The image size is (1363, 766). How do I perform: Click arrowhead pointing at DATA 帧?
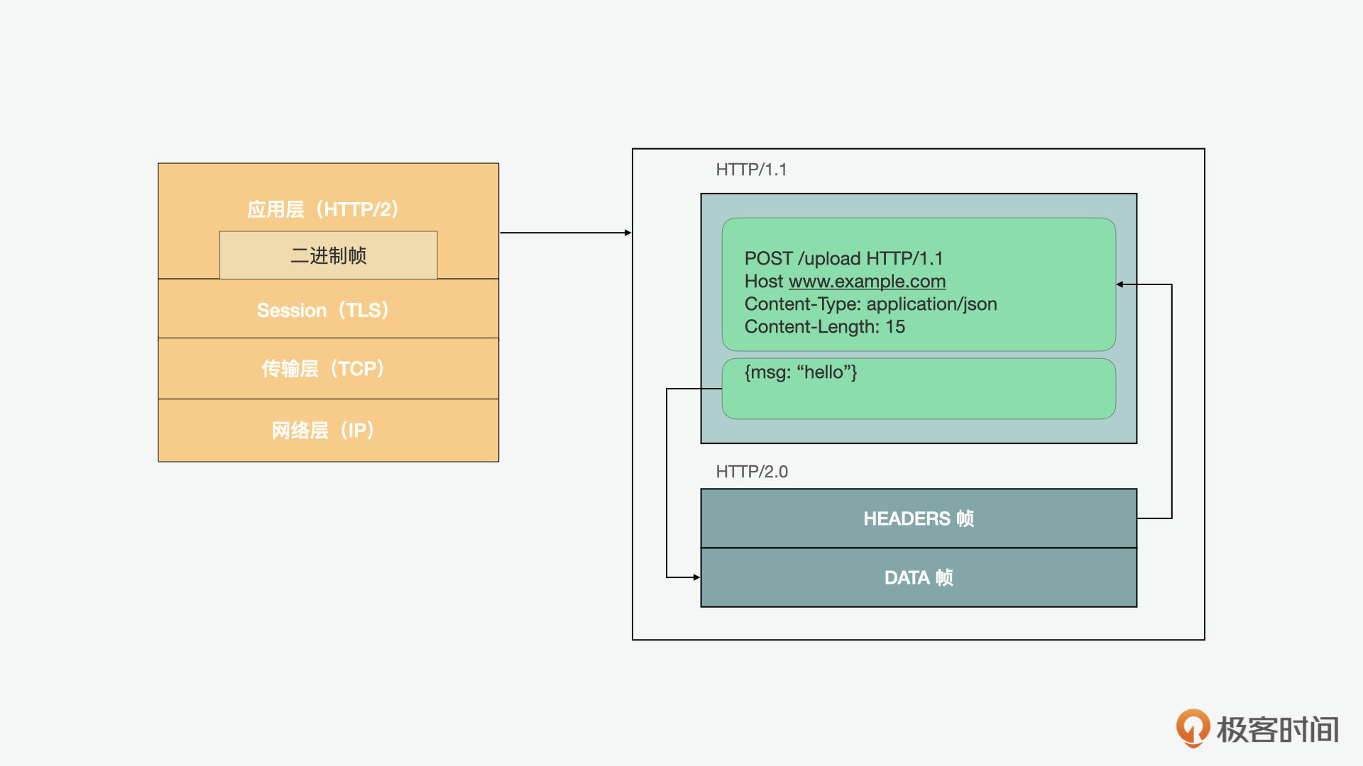click(x=696, y=577)
